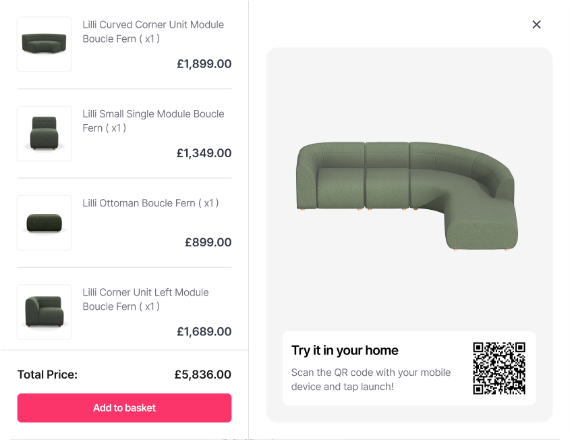Click the Try it in your home heading
The image size is (570, 440).
345,350
